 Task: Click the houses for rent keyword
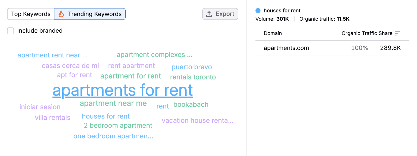coord(106,116)
